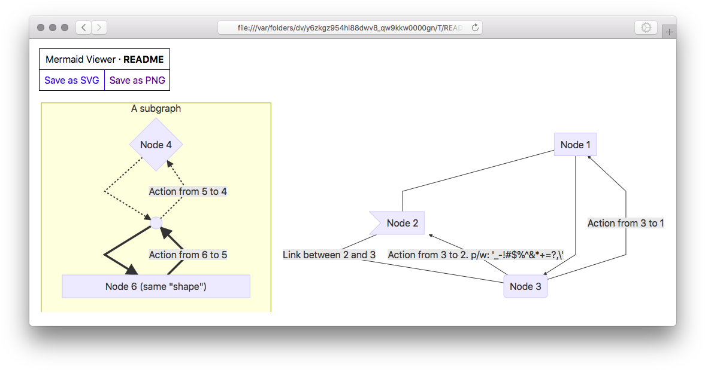The height and width of the screenshot is (370, 705).
Task: Click the page reload icon in address bar
Action: tap(475, 27)
